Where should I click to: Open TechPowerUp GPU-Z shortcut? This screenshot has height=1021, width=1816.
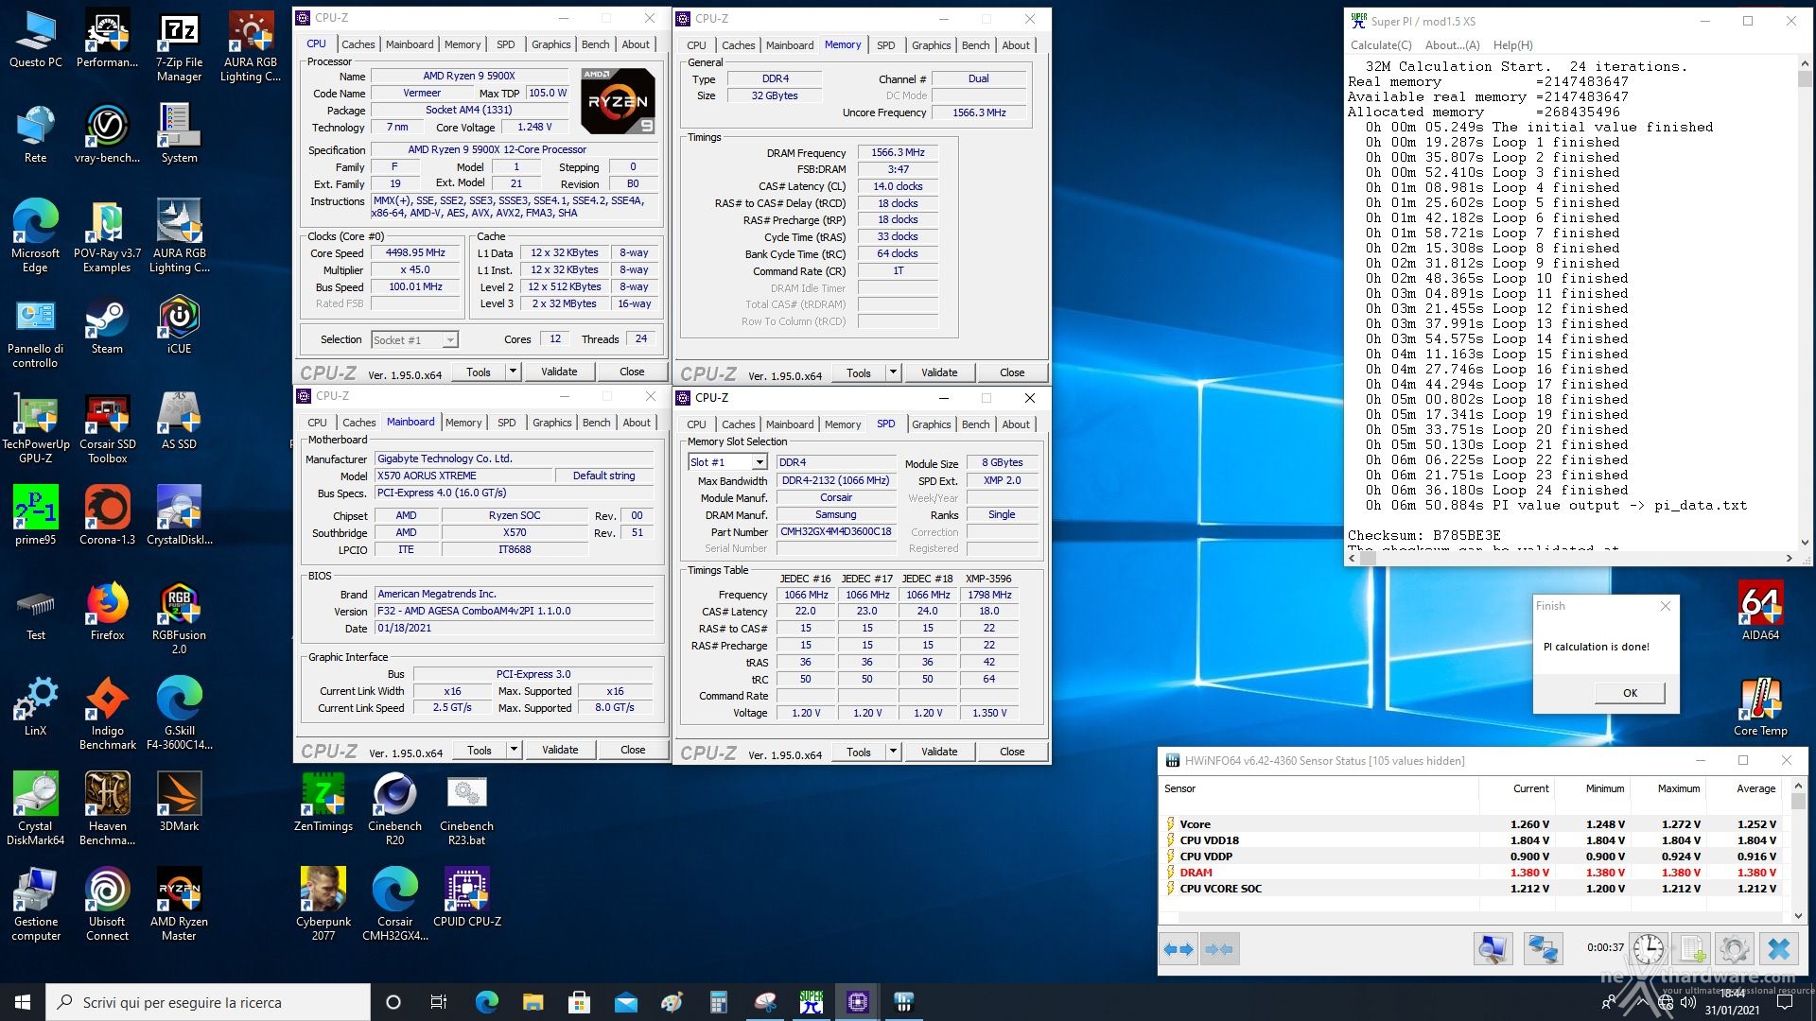tap(36, 429)
